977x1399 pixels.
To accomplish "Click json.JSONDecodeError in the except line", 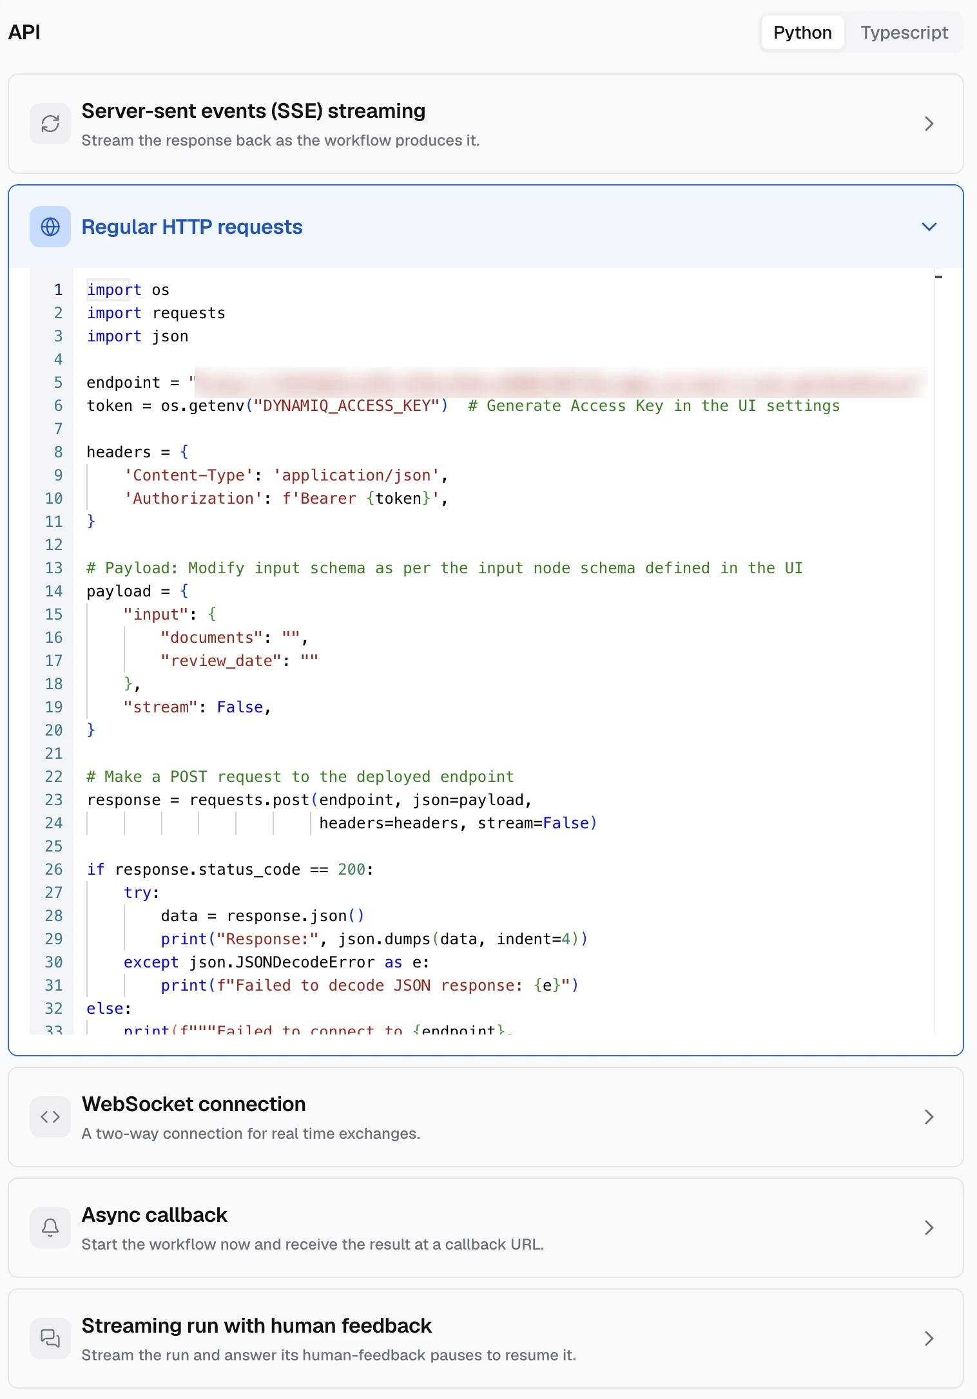I will (x=282, y=962).
